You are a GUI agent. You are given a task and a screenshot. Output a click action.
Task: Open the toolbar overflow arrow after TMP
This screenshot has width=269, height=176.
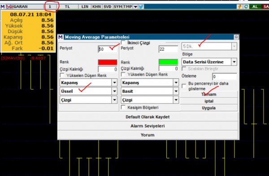pyautogui.click(x=135, y=7)
